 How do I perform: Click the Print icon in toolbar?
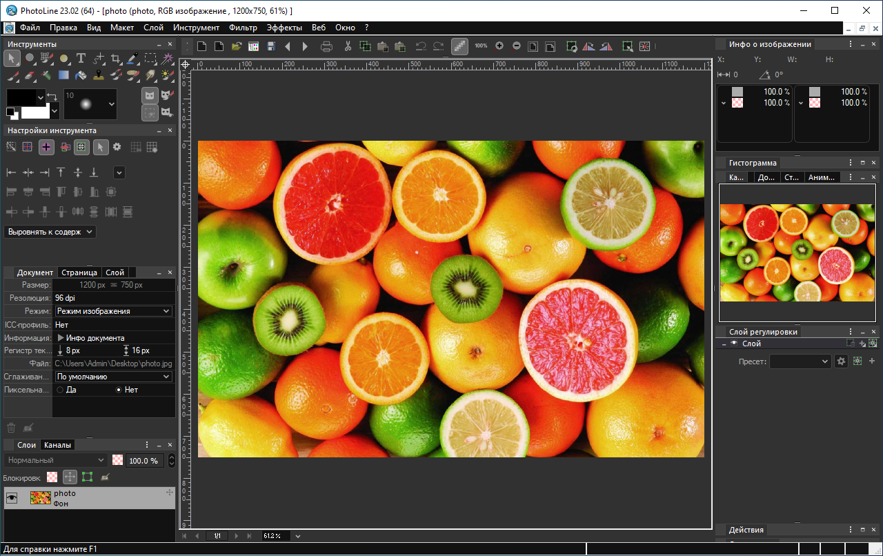(x=327, y=46)
